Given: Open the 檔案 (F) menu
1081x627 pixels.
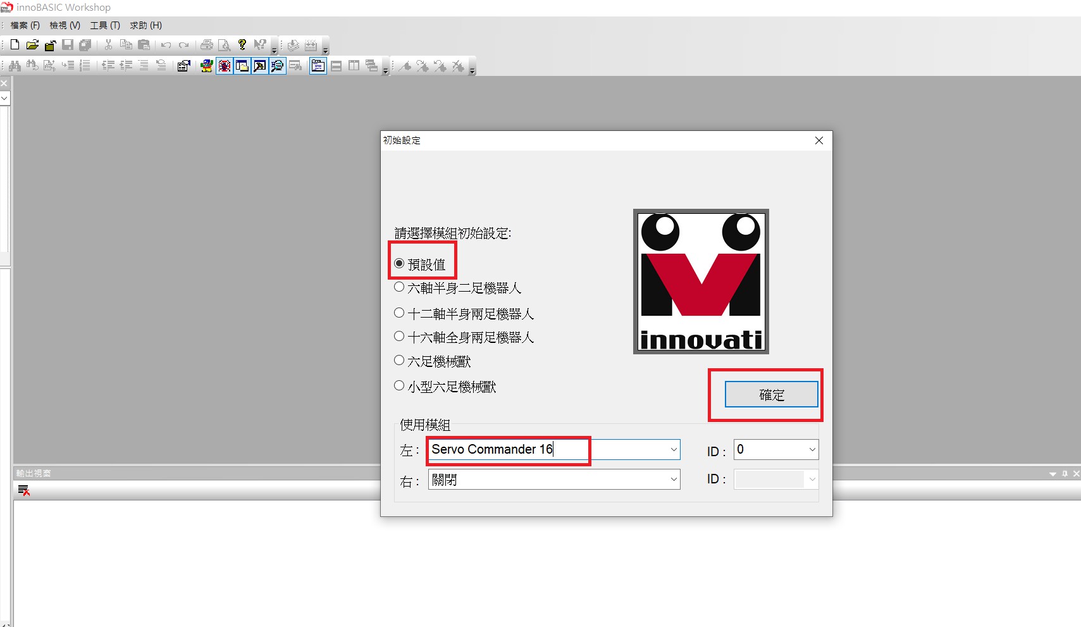Looking at the screenshot, I should coord(25,25).
